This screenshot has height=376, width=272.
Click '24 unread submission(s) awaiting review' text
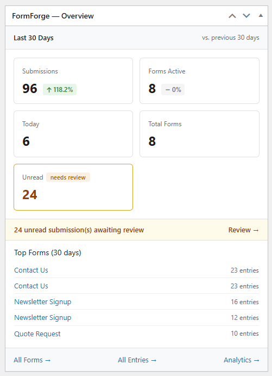click(x=79, y=230)
